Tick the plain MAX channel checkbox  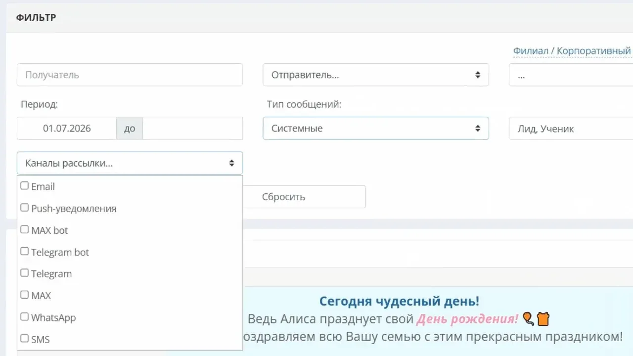coord(24,295)
